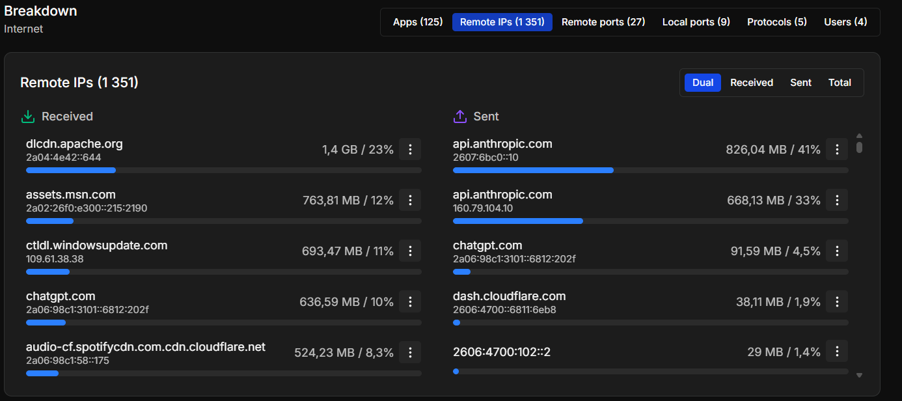This screenshot has width=902, height=401.
Task: Click the Remote IPs (1 351) panel title
Action: point(79,83)
